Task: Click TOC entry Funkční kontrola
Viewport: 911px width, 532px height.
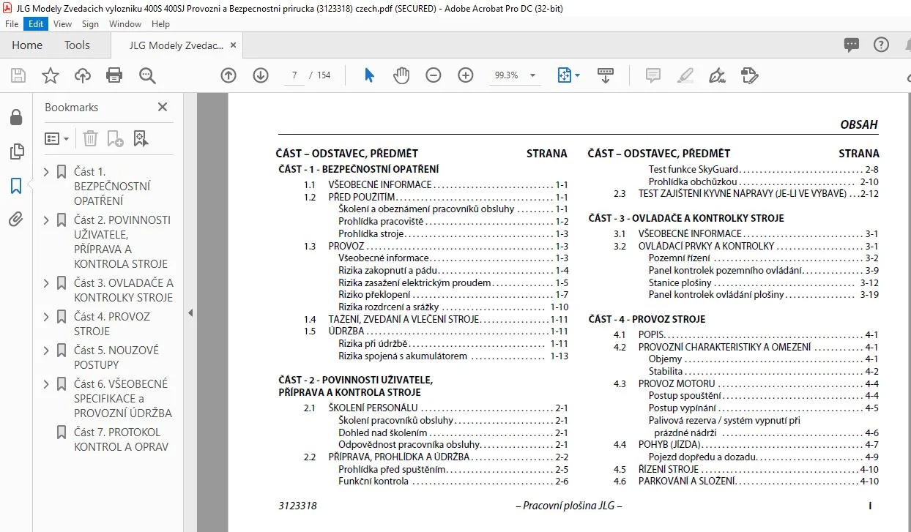Action: (453, 482)
